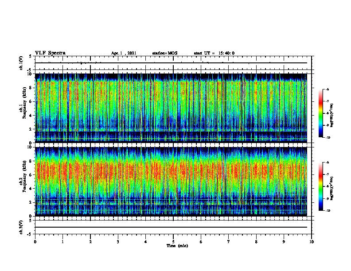351x271 pixels.
Task: Click the "ch.1(V)" axis label
Action: point(21,63)
